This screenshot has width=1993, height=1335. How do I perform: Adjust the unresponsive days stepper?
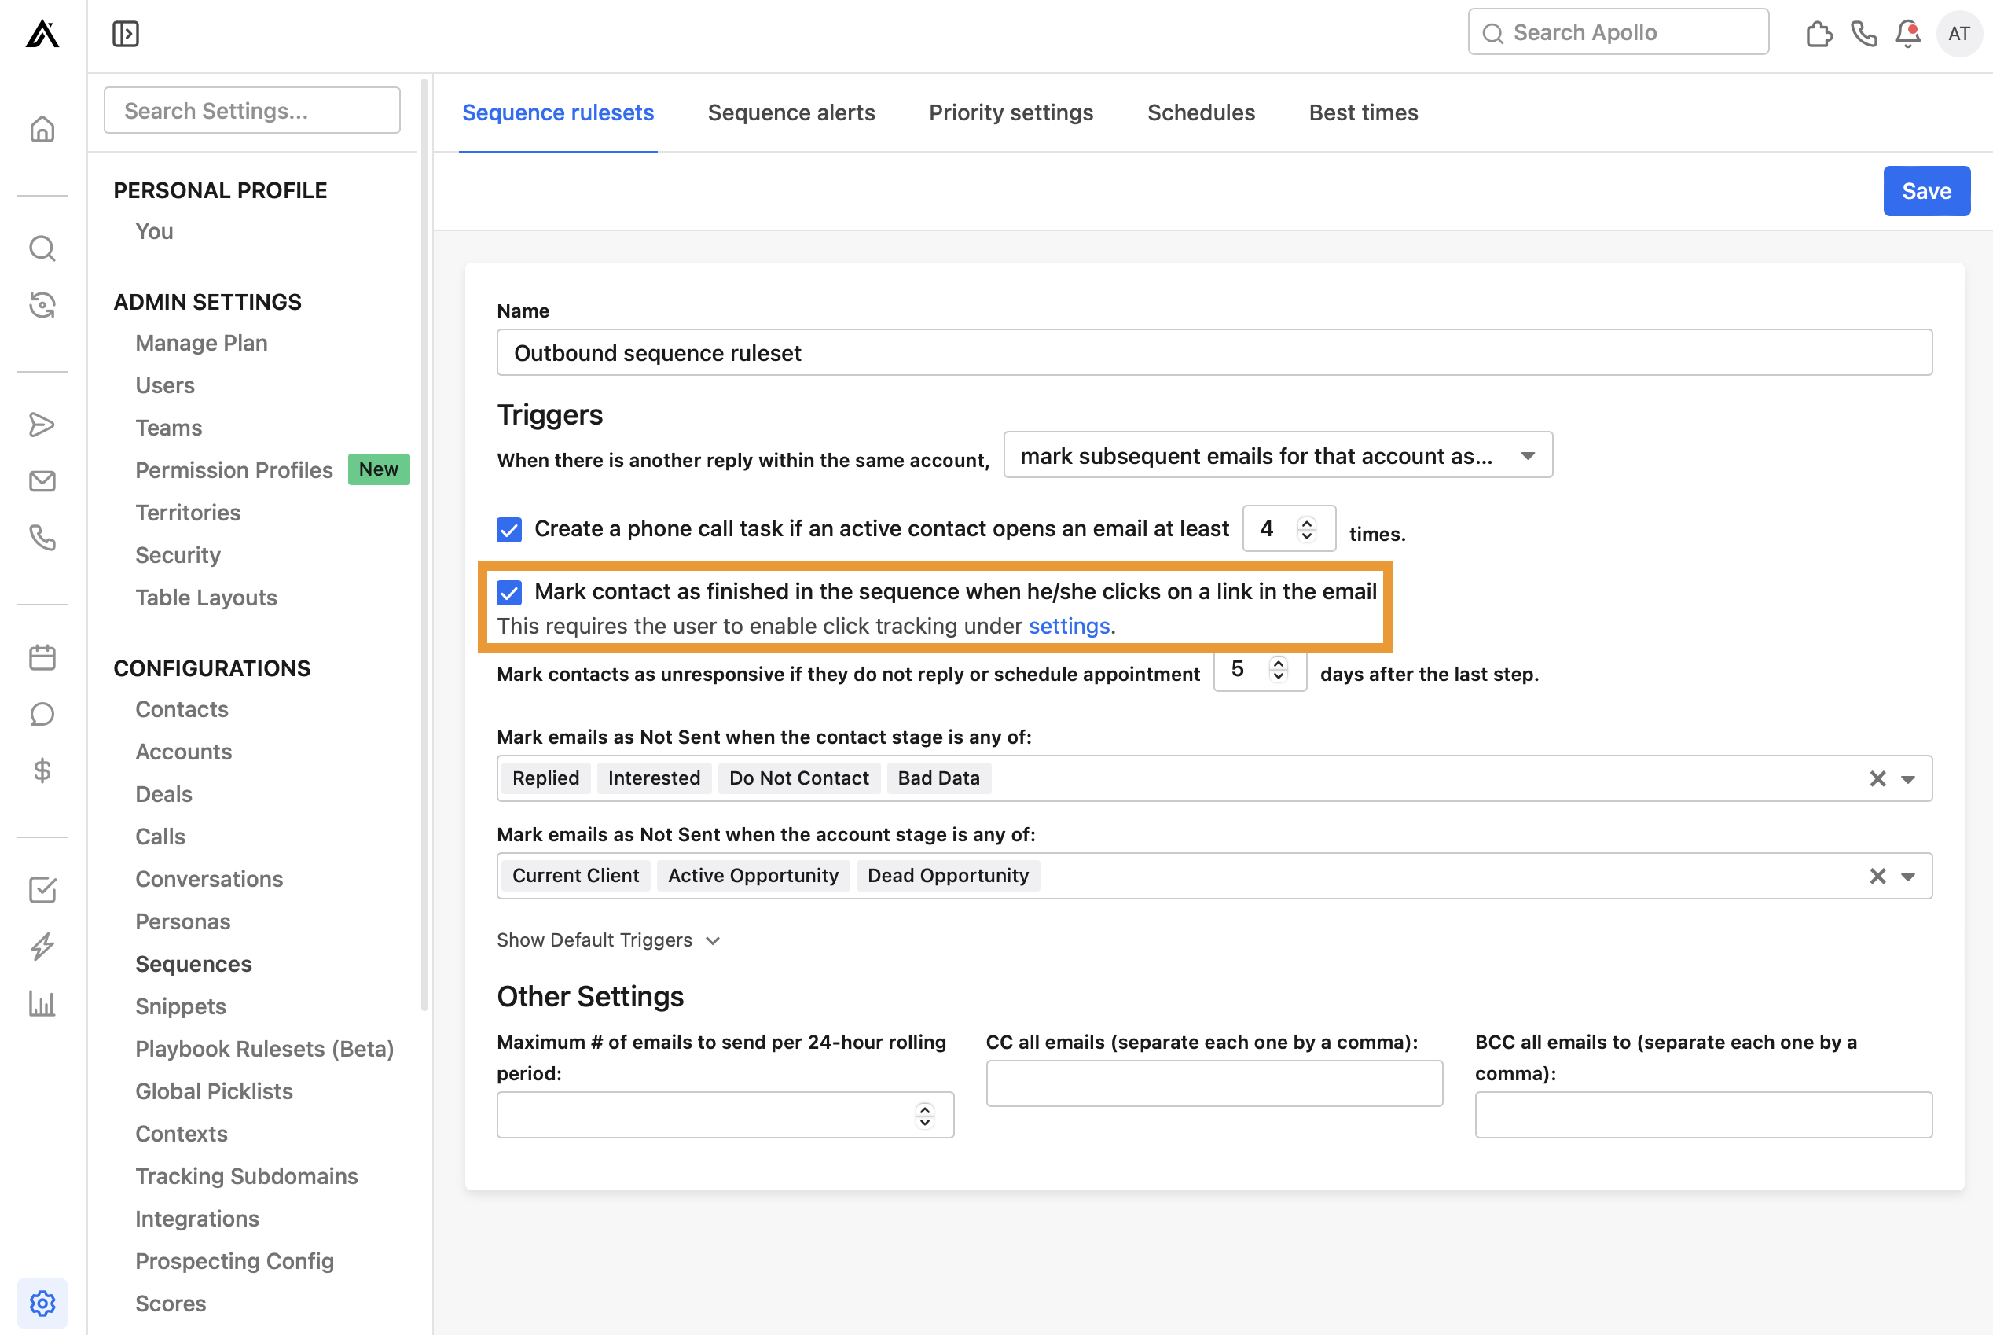(x=1278, y=669)
